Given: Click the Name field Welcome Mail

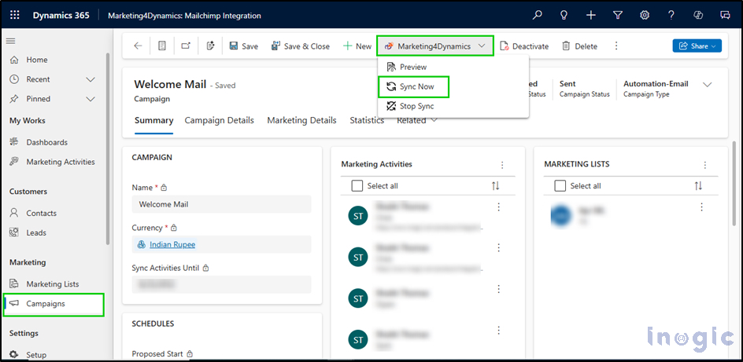Looking at the screenshot, I should (221, 204).
